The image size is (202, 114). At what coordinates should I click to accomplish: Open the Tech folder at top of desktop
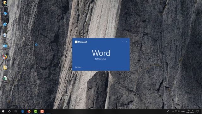pos(5,4)
